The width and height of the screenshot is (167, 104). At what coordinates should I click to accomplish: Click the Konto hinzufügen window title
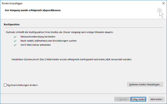click(12, 3)
